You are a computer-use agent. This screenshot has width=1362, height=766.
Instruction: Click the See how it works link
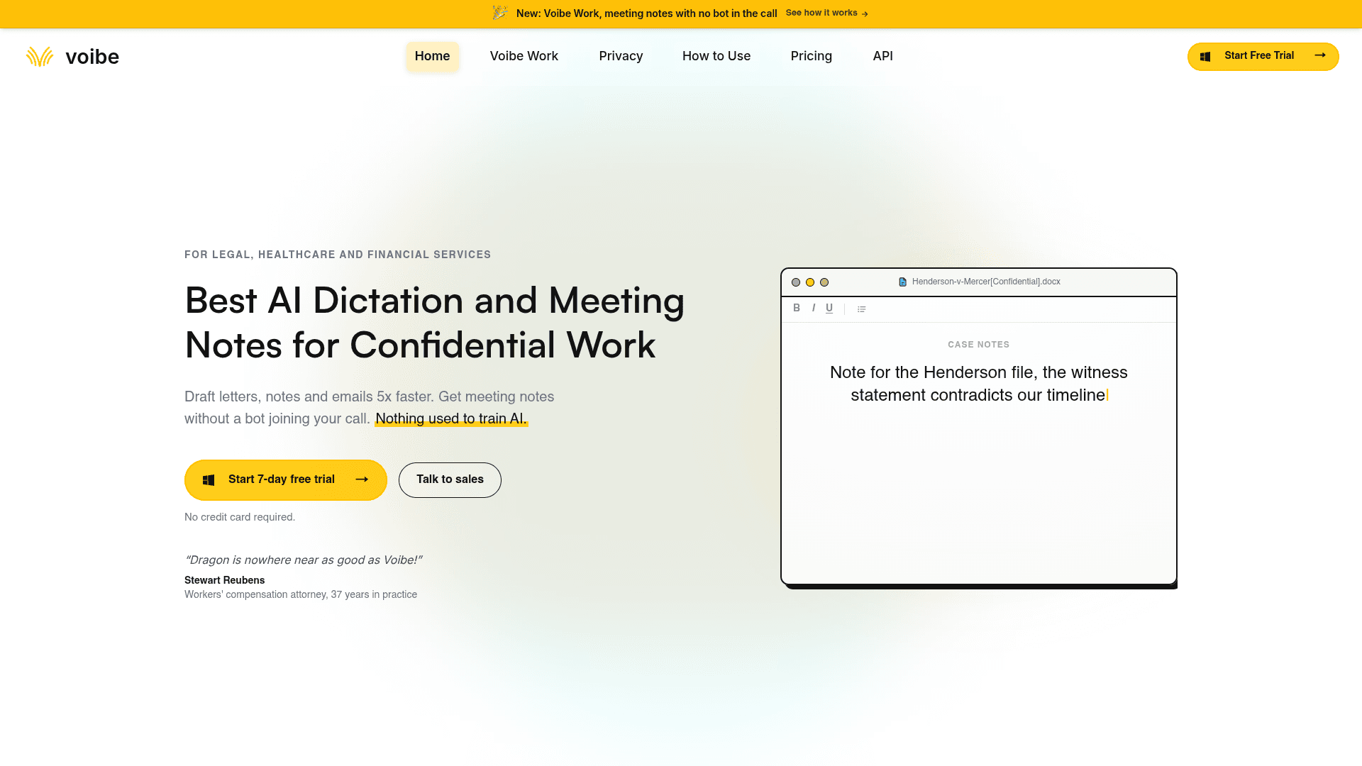(x=827, y=13)
